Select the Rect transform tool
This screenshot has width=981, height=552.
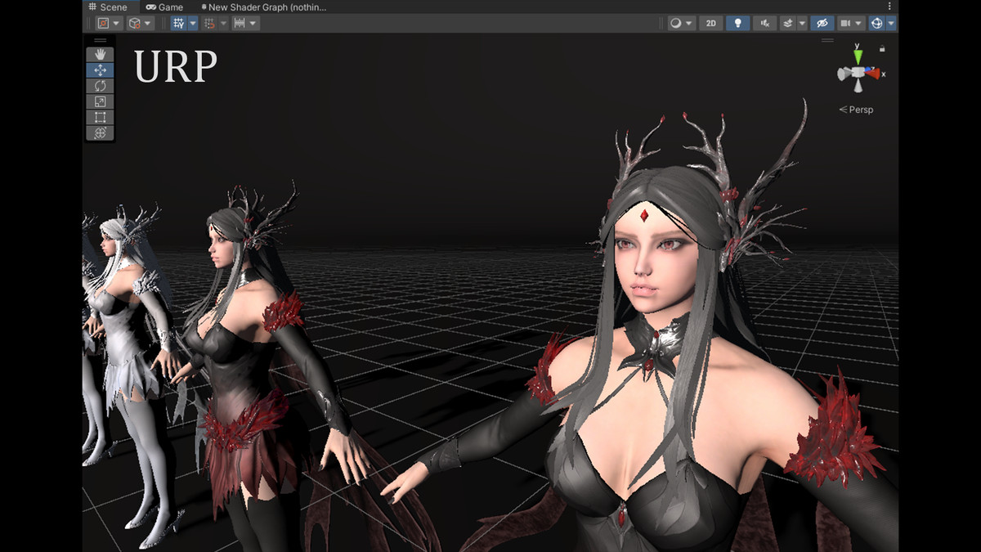tap(101, 117)
